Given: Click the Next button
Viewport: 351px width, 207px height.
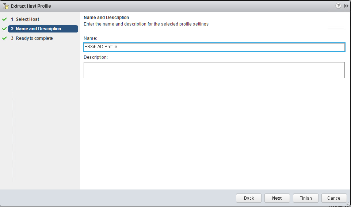Looking at the screenshot, I should 277,198.
